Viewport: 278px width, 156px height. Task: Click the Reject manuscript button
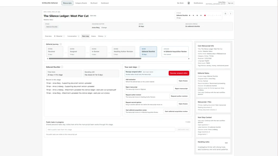[181, 89]
